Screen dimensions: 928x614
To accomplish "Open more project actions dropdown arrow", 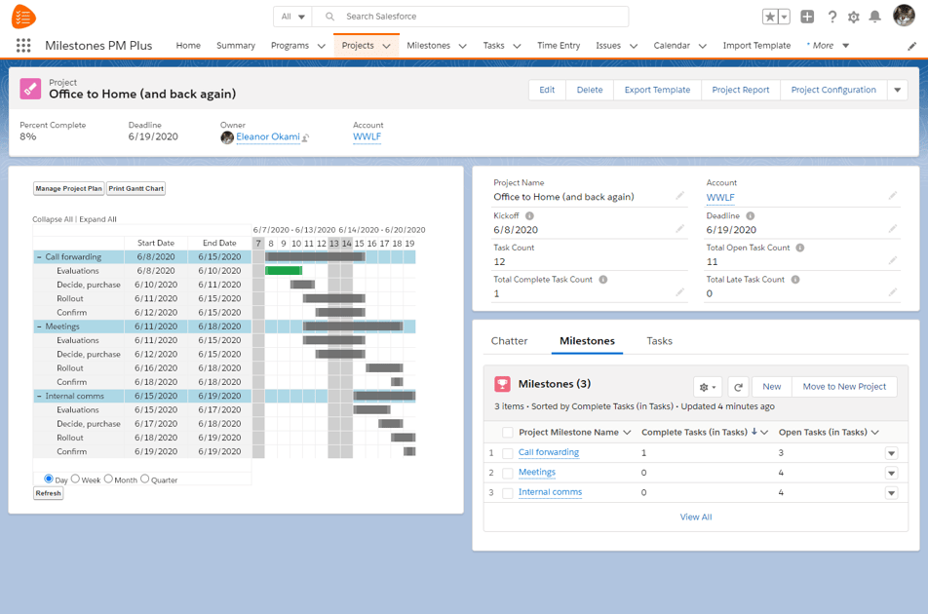I will pyautogui.click(x=897, y=90).
